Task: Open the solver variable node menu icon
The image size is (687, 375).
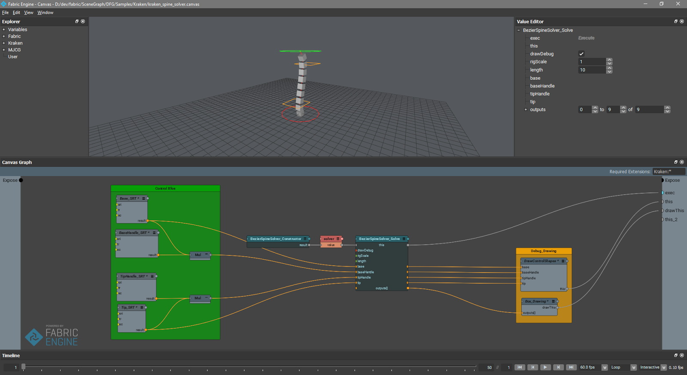Action: tap(338, 239)
